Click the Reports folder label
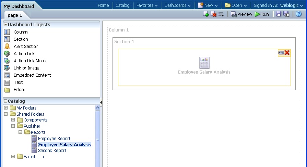Viewport: 307px width, 167px height. point(38,132)
